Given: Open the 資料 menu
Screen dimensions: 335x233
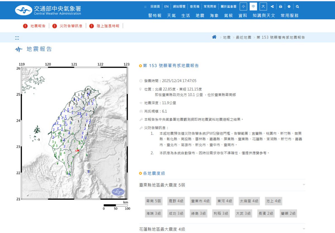Looking at the screenshot, I should 243,16.
